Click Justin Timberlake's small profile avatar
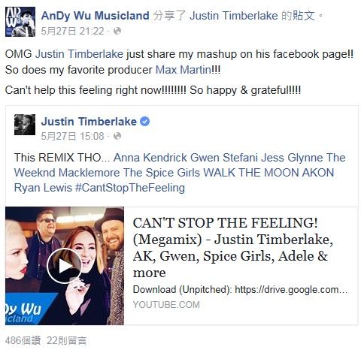 (x=25, y=125)
